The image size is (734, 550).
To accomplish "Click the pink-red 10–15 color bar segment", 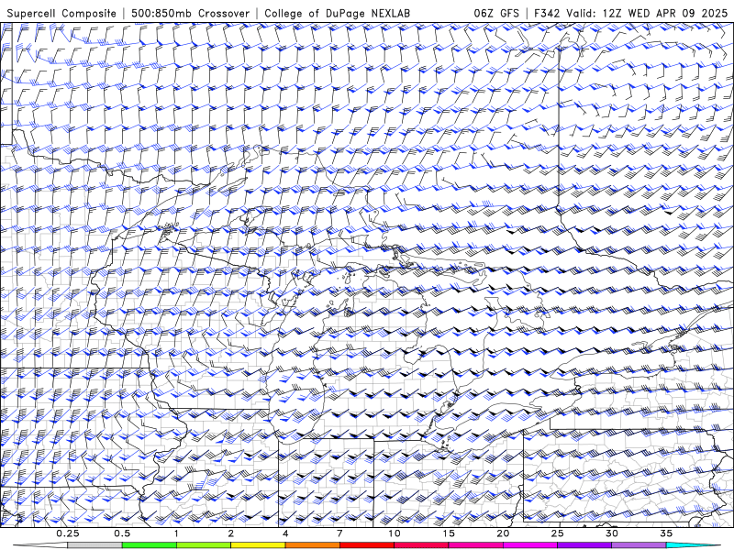I will click(421, 545).
